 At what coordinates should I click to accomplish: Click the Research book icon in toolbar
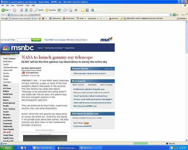point(87,10)
